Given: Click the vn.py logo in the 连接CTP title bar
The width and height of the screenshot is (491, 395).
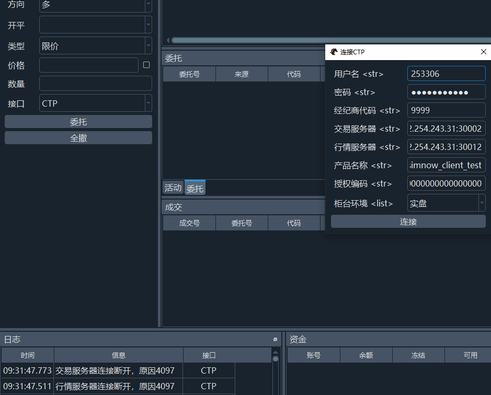Looking at the screenshot, I should [x=334, y=52].
